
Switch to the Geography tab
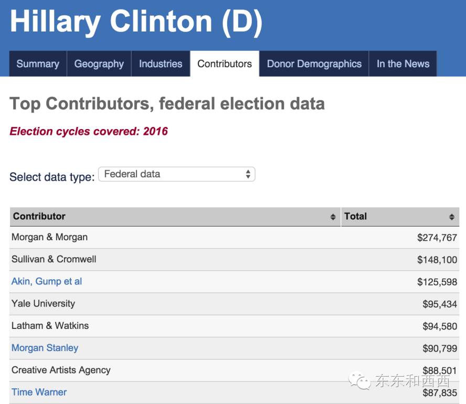[x=99, y=64]
